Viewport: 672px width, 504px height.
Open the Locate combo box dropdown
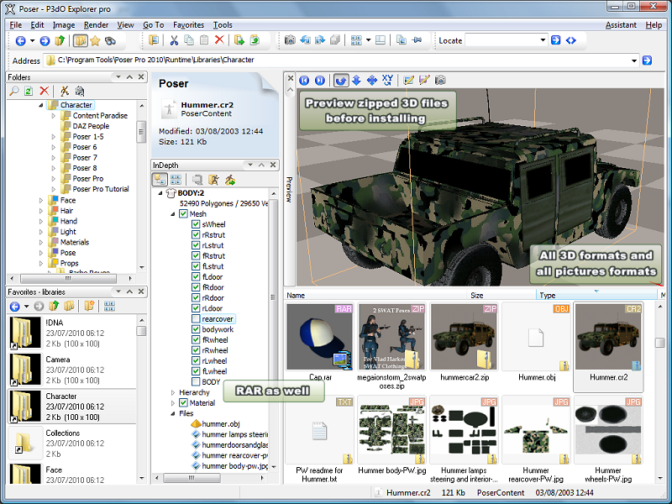point(543,40)
